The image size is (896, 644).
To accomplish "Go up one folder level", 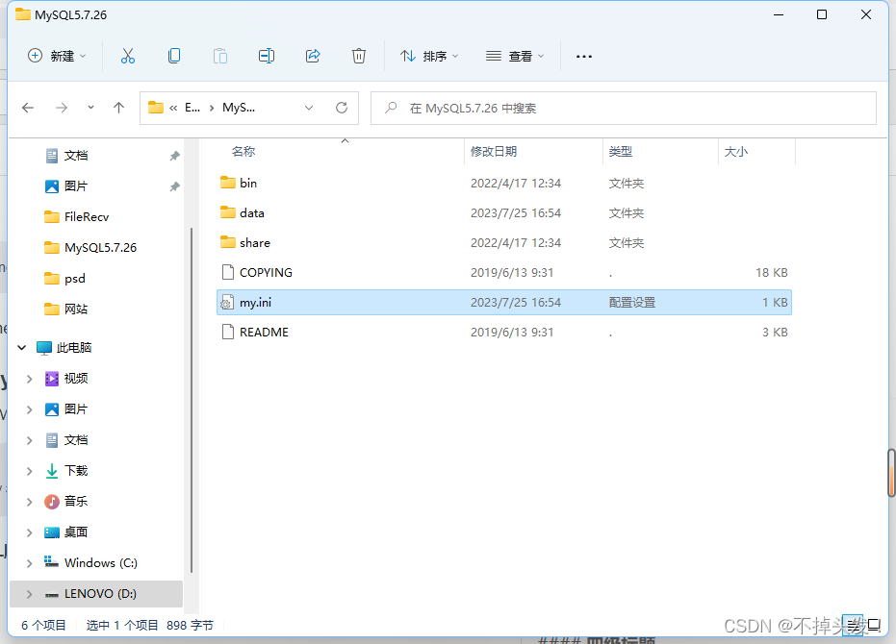I will click(119, 108).
